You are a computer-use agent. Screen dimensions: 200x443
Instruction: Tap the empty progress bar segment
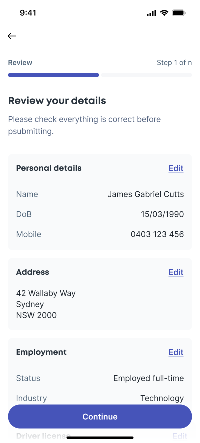click(146, 75)
